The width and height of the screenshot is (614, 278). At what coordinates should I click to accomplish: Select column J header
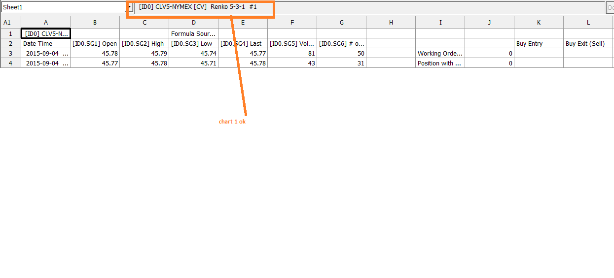[490, 23]
